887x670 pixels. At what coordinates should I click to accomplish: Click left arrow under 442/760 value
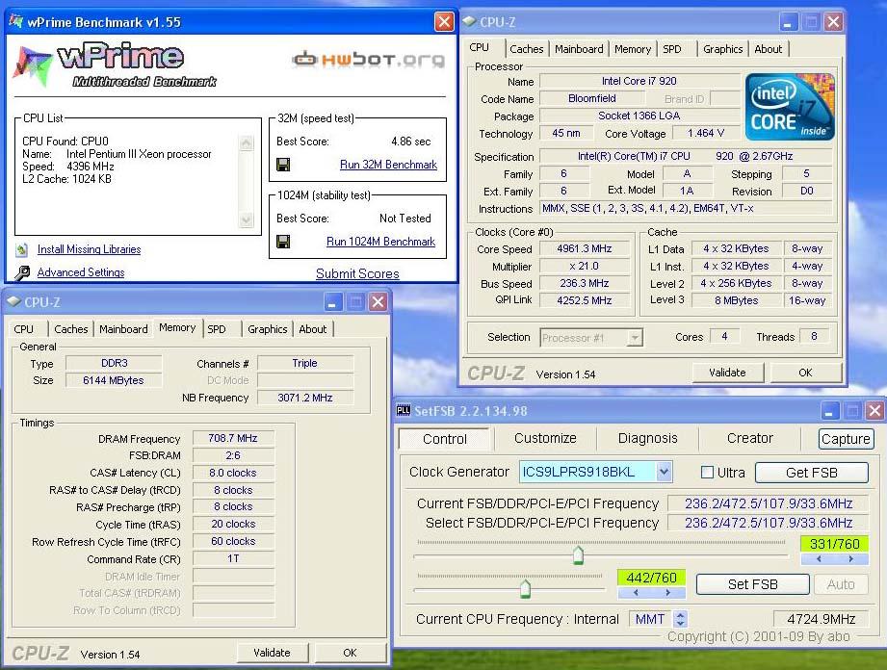point(636,593)
